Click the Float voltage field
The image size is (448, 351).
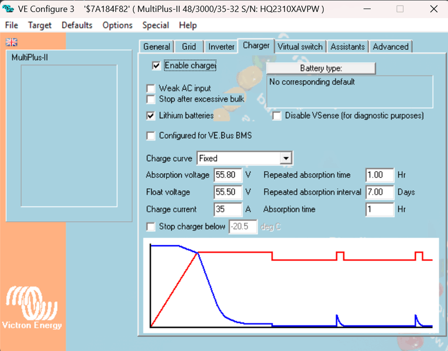(228, 192)
